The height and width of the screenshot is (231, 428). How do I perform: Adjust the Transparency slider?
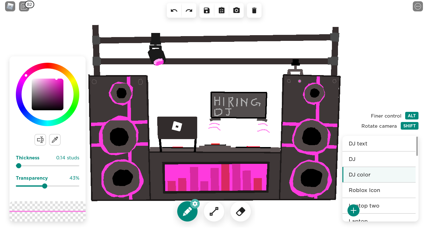[44, 186]
